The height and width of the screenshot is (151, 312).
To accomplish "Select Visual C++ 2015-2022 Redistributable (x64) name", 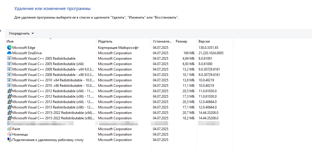I will coord(53,113).
